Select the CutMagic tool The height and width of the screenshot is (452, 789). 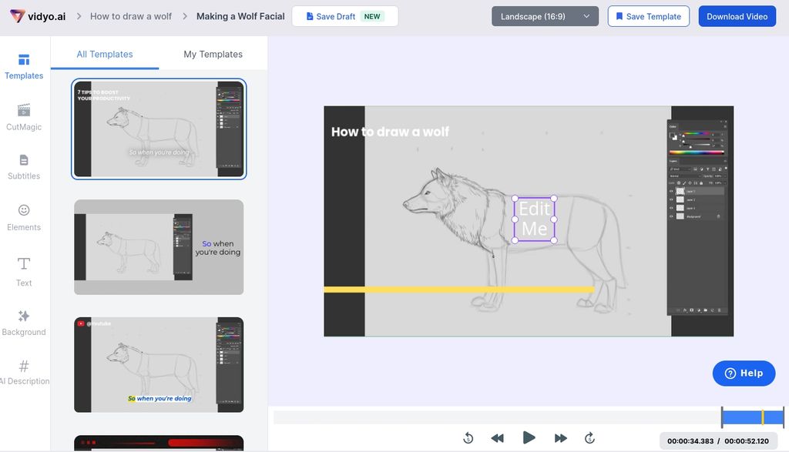coord(24,119)
